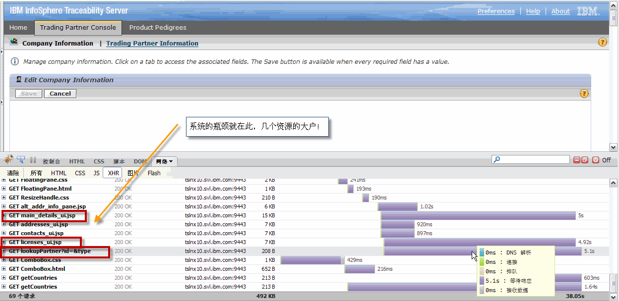Expand the GET alt_addr_info_pane.jsp request

coord(4,206)
